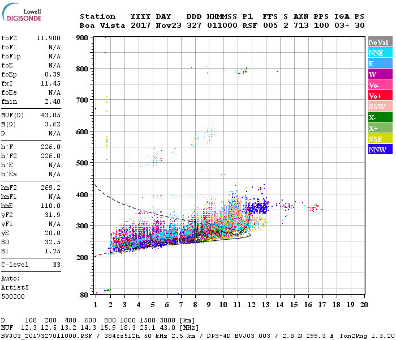This screenshot has height=340, width=396.
Task: Click the Lowell Digisonde logo
Action: (x=21, y=12)
